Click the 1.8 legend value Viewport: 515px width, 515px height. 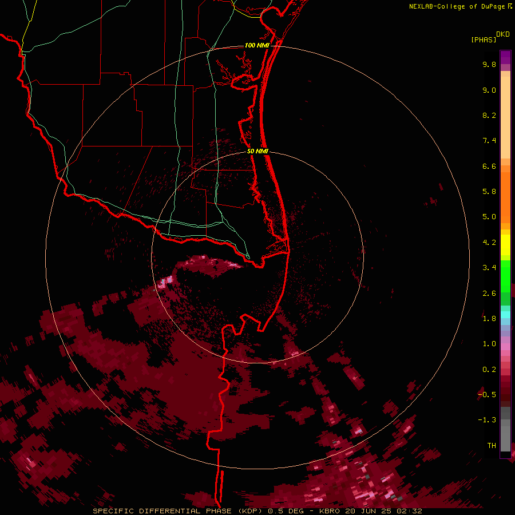[489, 319]
